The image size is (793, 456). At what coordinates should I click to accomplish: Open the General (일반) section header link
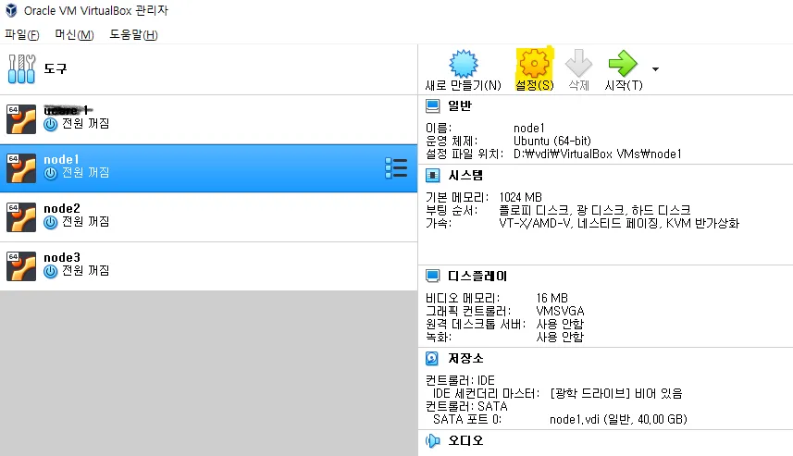tap(460, 105)
